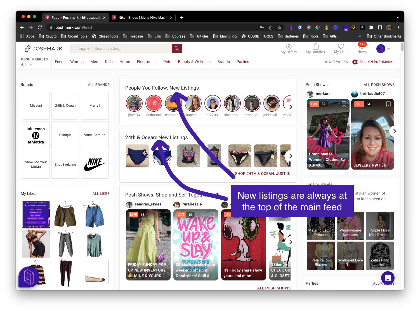Bookmark this page with star icon
Screen dimensions: 420x311
click(x=279, y=27)
